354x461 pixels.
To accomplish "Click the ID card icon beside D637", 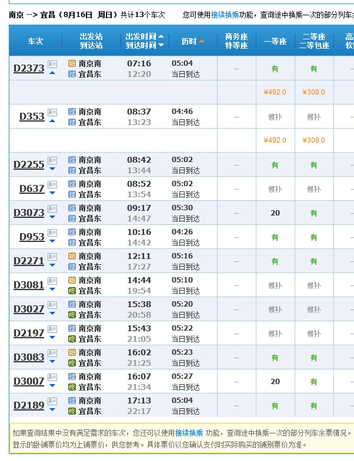I will [52, 184].
